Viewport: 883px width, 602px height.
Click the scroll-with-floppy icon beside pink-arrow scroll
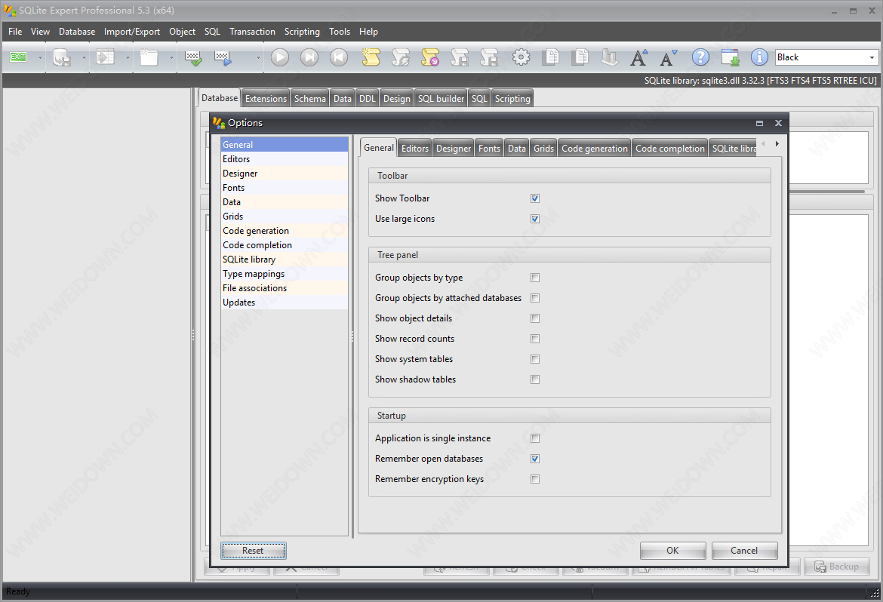(x=460, y=57)
